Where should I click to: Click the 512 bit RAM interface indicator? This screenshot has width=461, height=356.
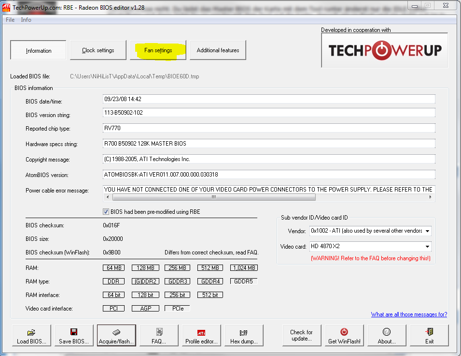pos(210,295)
